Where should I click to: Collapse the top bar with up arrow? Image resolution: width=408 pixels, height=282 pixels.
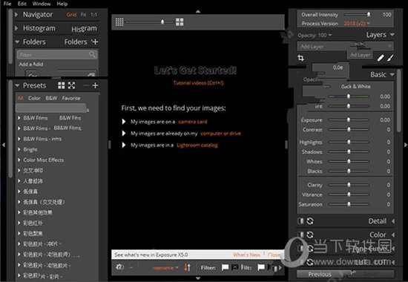coord(198,11)
